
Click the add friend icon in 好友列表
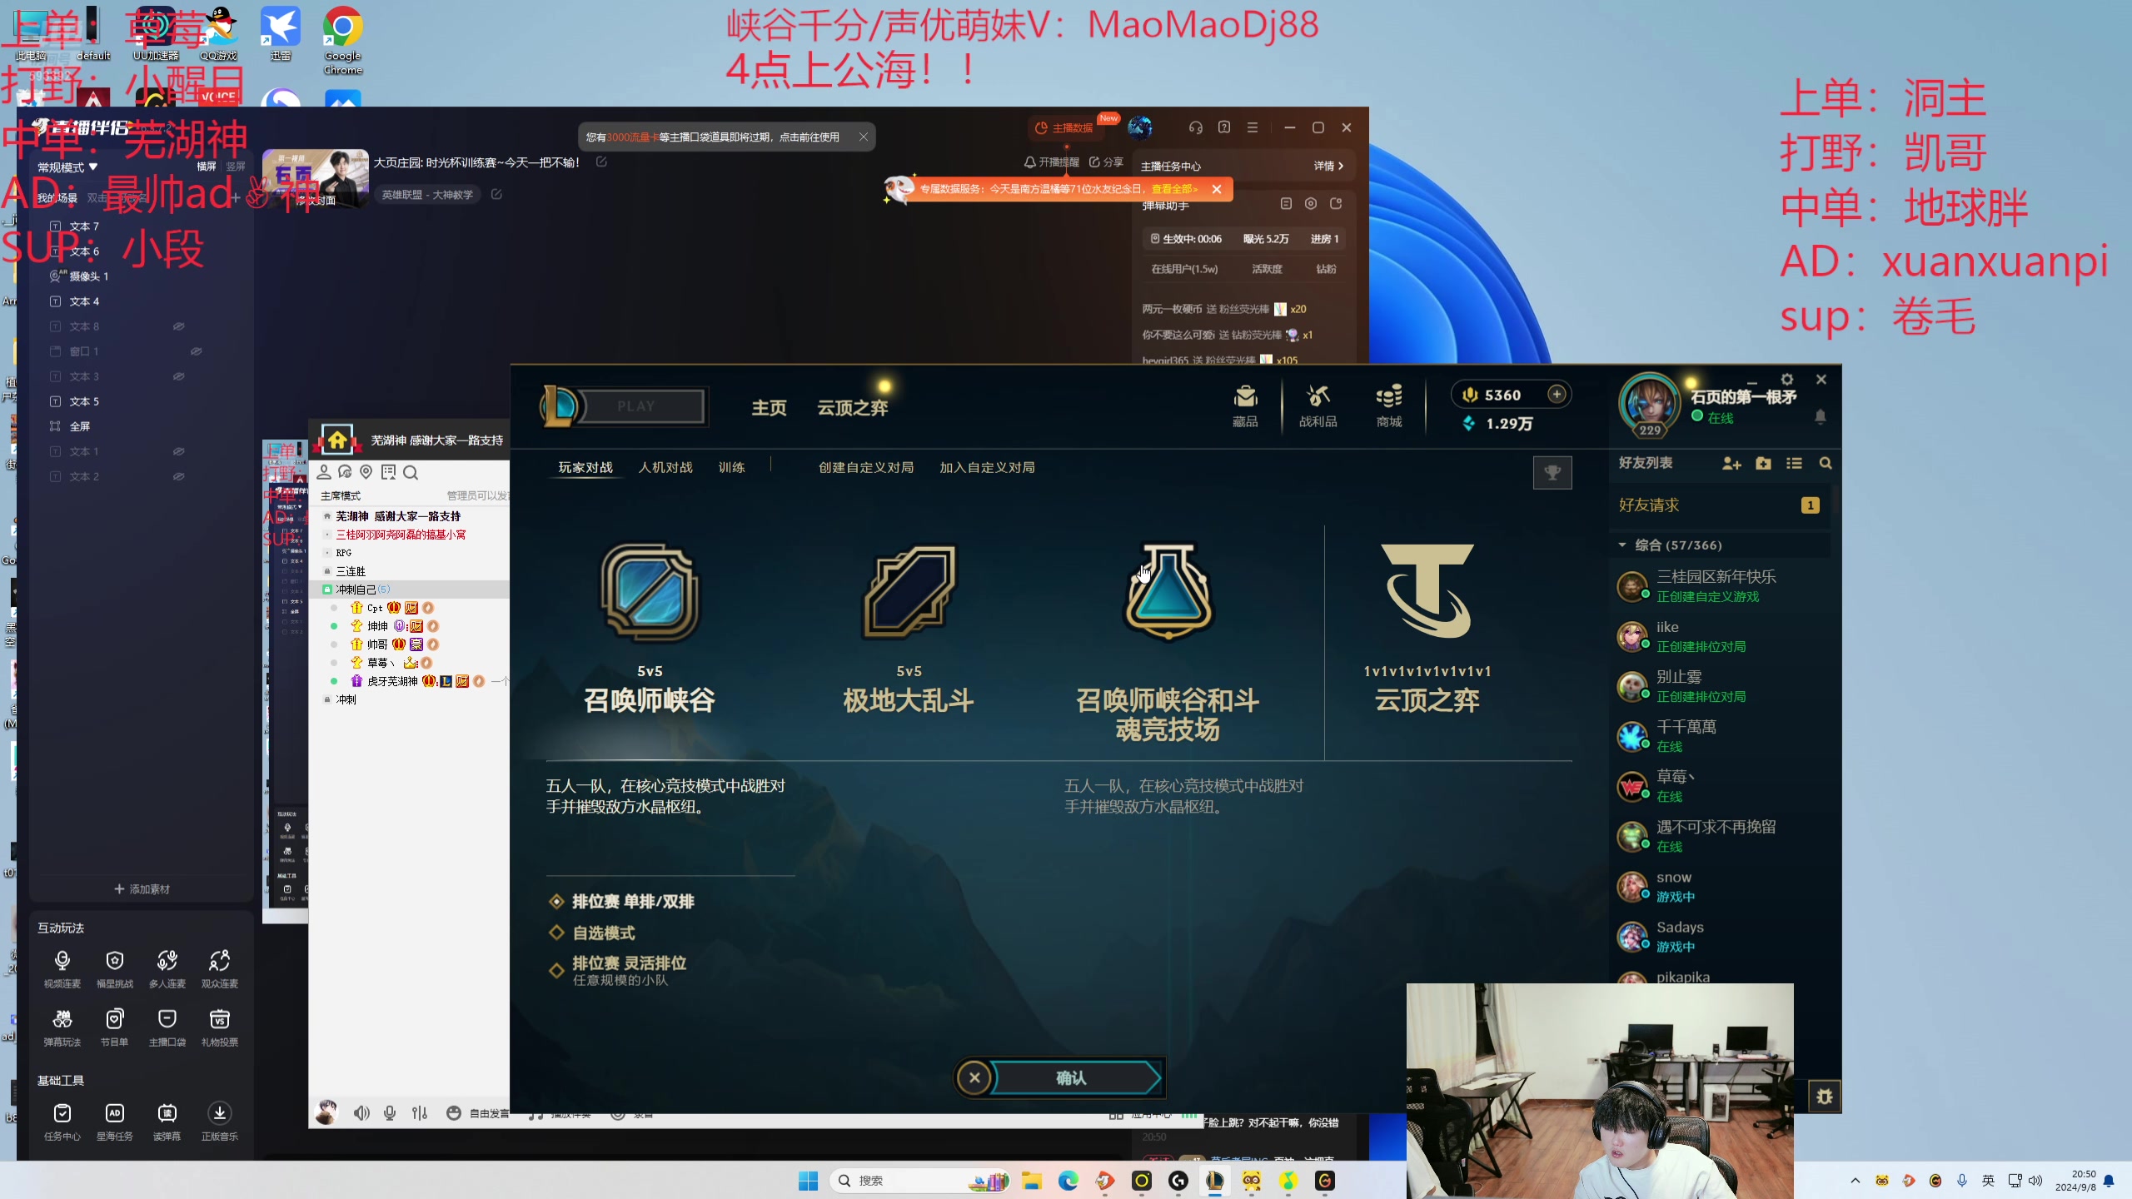click(x=1732, y=464)
